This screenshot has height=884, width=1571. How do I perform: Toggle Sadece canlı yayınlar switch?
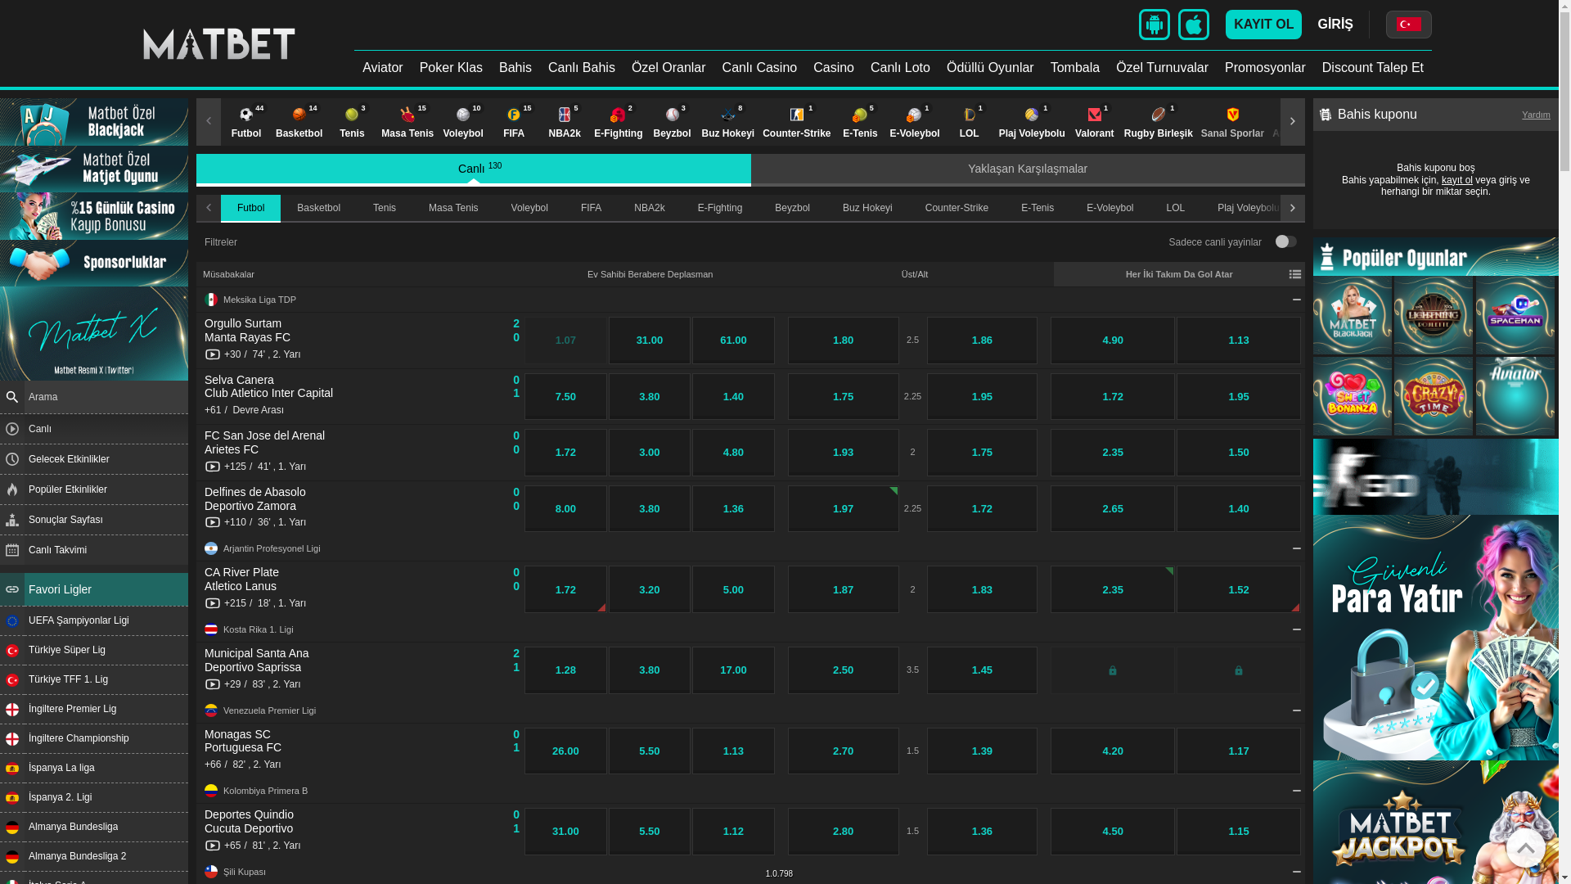pyautogui.click(x=1286, y=242)
